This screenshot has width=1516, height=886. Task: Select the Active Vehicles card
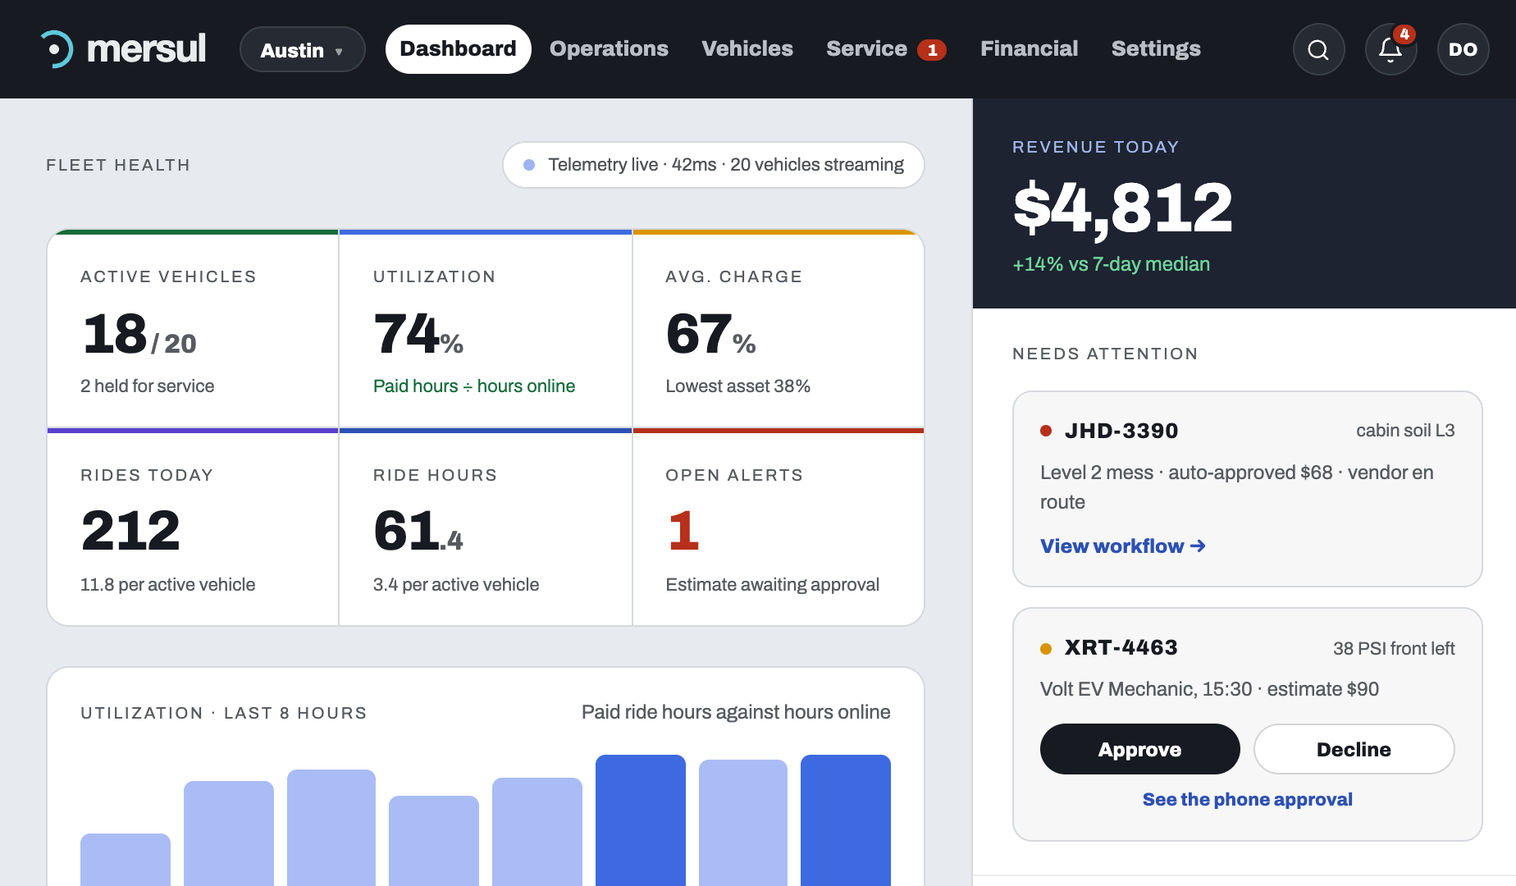pos(193,330)
